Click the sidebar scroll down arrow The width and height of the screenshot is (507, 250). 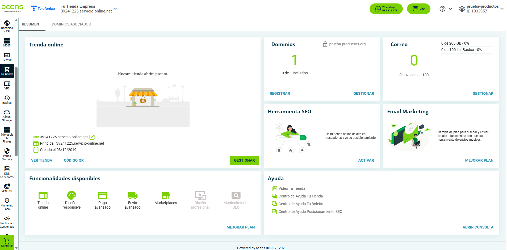[16, 248]
